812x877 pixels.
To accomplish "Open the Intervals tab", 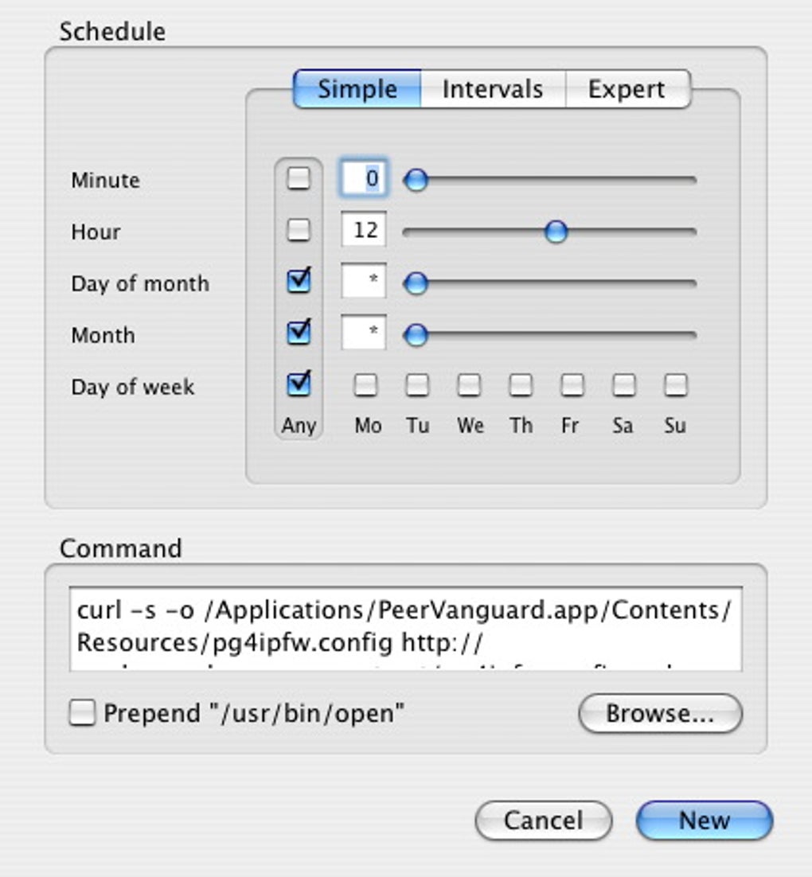I will coord(492,89).
